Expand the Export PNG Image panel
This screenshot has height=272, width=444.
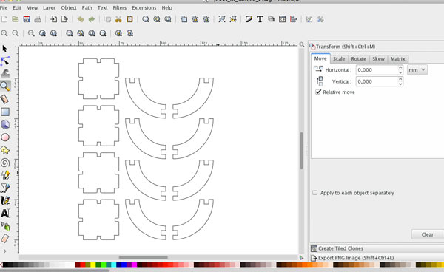[377, 258]
